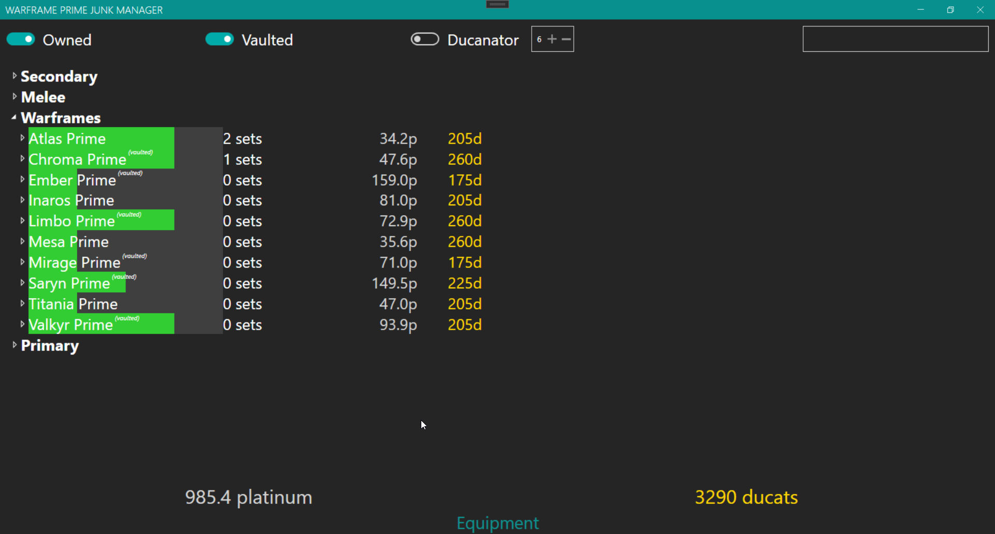Image resolution: width=995 pixels, height=534 pixels.
Task: Select the Limbo Prime row
Action: coord(255,221)
